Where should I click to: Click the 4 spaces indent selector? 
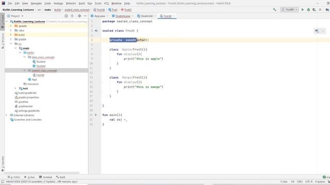pos(320,181)
